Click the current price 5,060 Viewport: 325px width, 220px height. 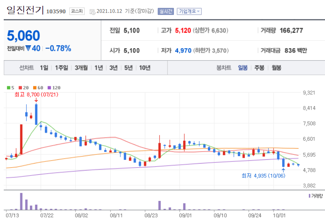tap(23, 35)
